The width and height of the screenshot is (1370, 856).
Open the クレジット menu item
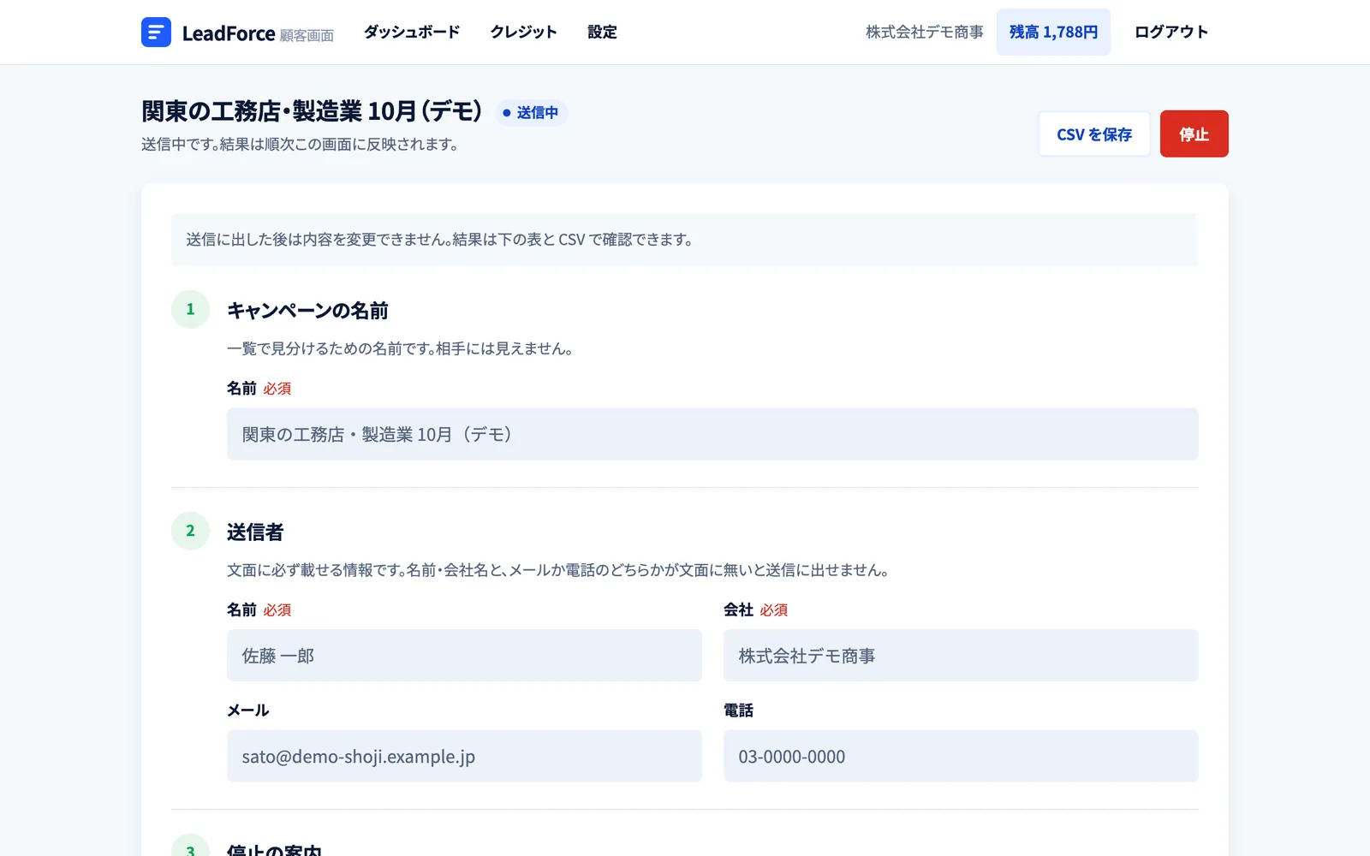click(x=524, y=32)
